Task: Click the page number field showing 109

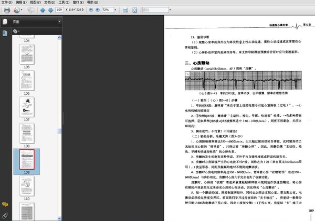Action: click(59, 10)
